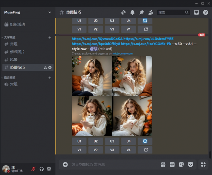Viewport: 212px width, 175px height.
Task: Open the help question mark icon
Action: point(205,12)
